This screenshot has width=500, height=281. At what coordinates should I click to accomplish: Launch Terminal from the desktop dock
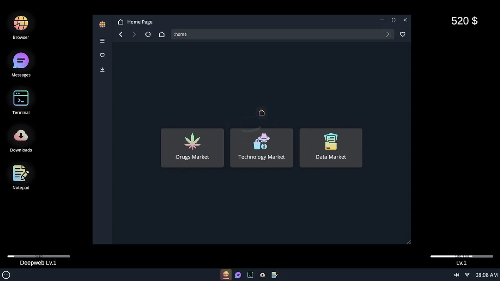[x=20, y=98]
